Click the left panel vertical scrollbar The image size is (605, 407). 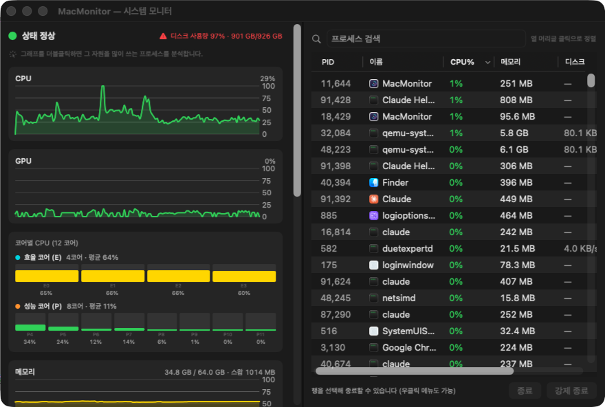click(297, 110)
